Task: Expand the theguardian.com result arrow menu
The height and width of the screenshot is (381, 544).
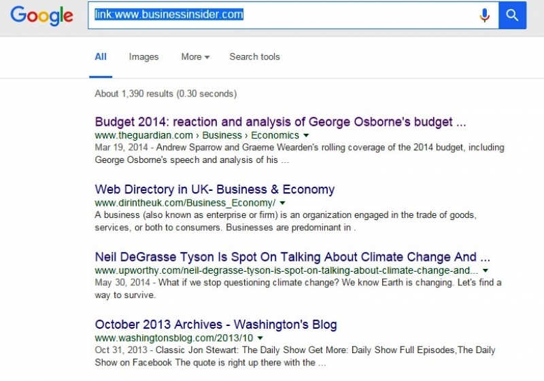Action: [x=307, y=135]
